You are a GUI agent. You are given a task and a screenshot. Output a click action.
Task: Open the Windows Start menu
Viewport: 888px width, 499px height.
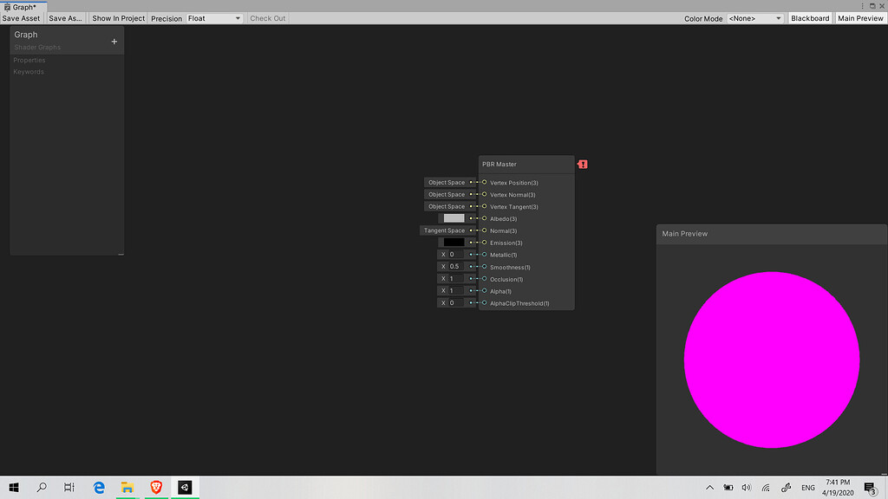tap(13, 487)
